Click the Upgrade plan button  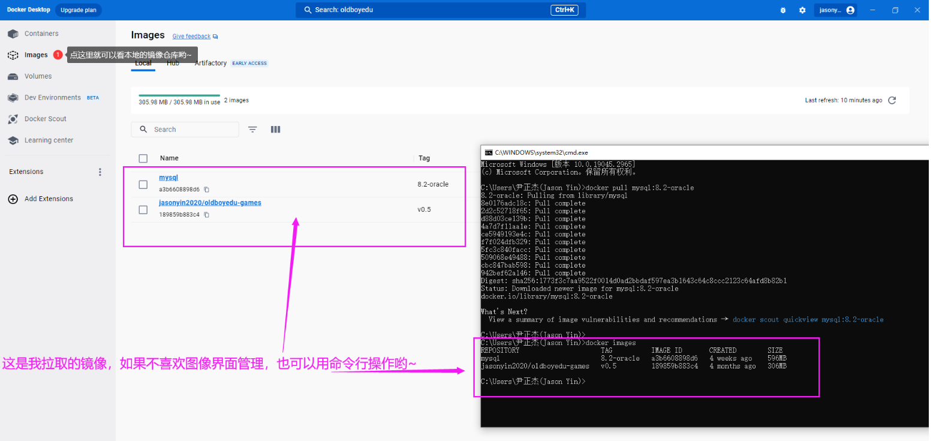78,10
